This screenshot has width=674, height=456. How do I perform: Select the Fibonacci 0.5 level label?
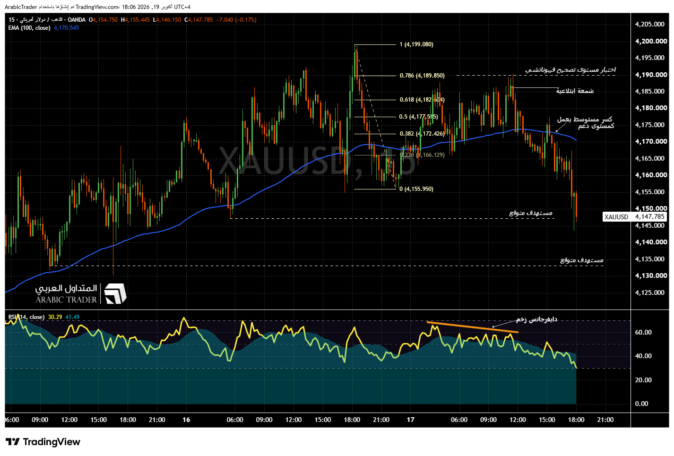(x=418, y=117)
